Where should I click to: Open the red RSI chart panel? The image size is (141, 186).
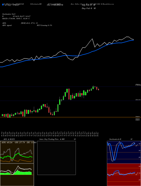pos(124,175)
